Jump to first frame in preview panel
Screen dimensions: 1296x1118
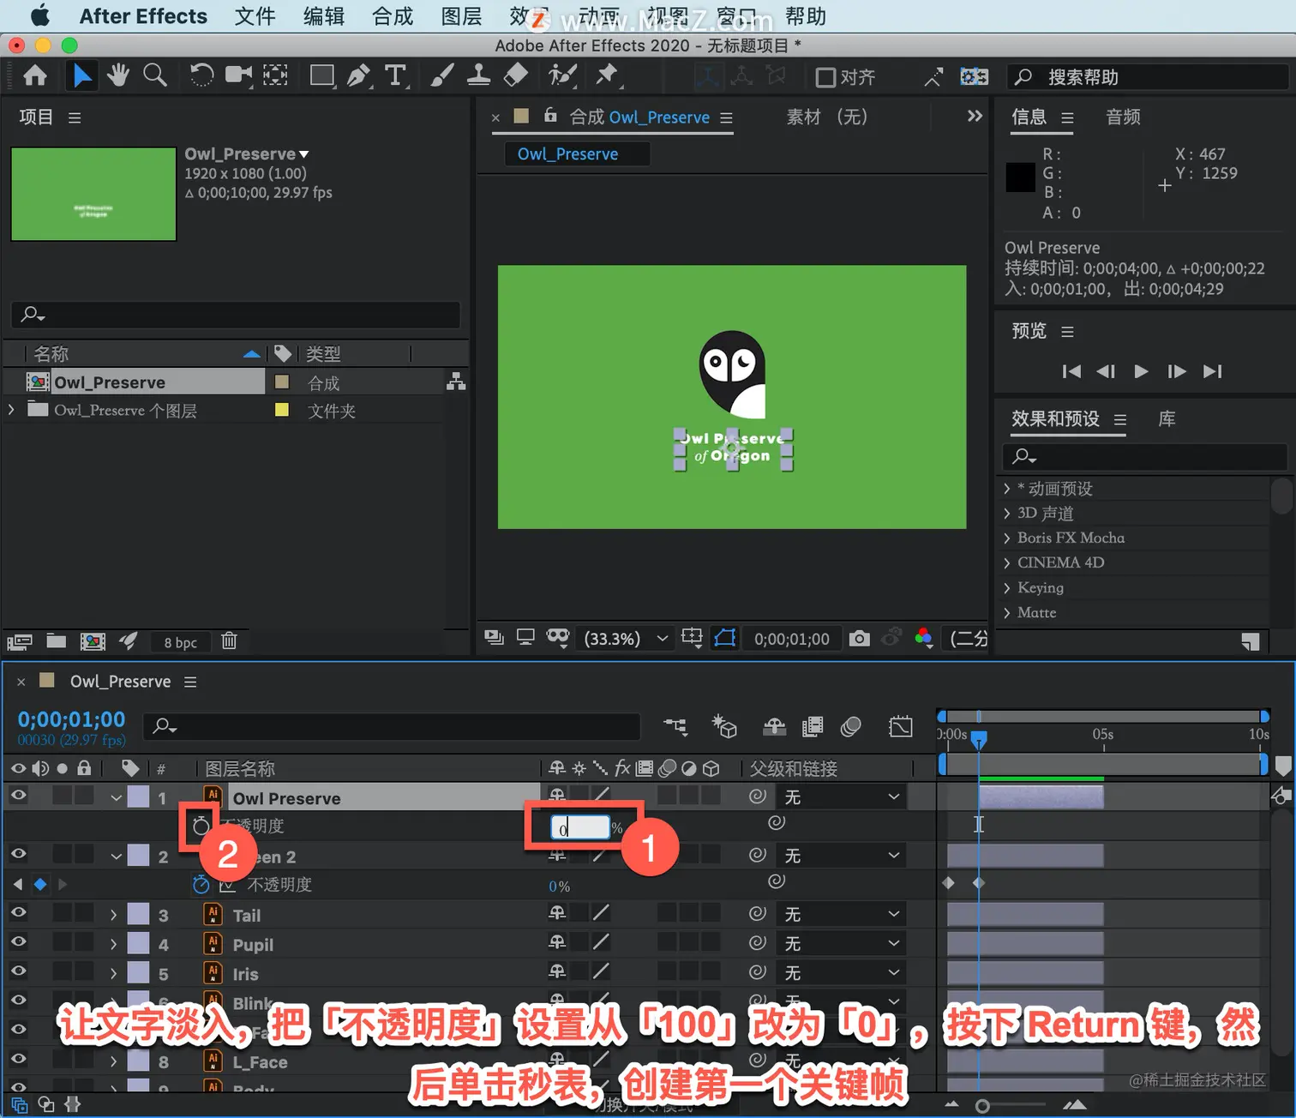1071,371
